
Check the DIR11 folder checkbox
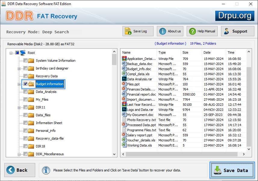click(x=25, y=107)
